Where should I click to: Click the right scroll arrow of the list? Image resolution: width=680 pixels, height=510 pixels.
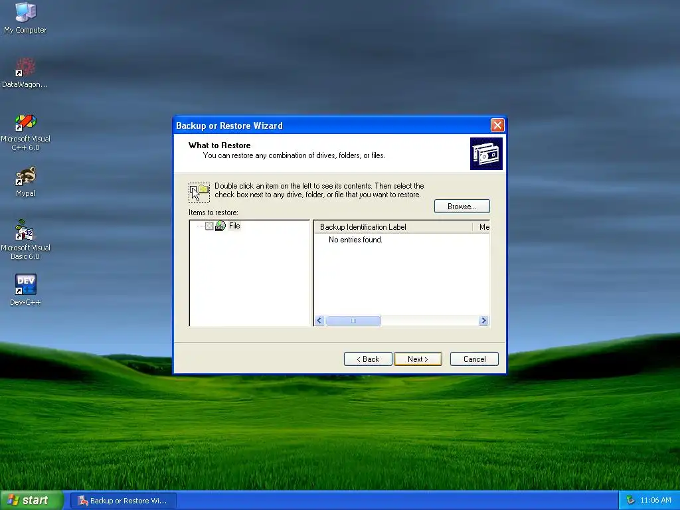[x=483, y=321]
